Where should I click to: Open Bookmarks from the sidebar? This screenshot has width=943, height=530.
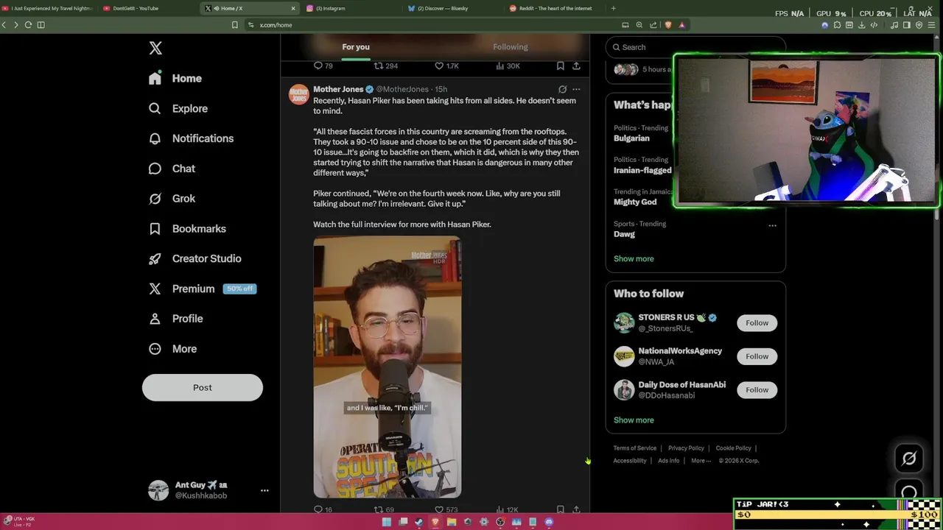(x=189, y=229)
